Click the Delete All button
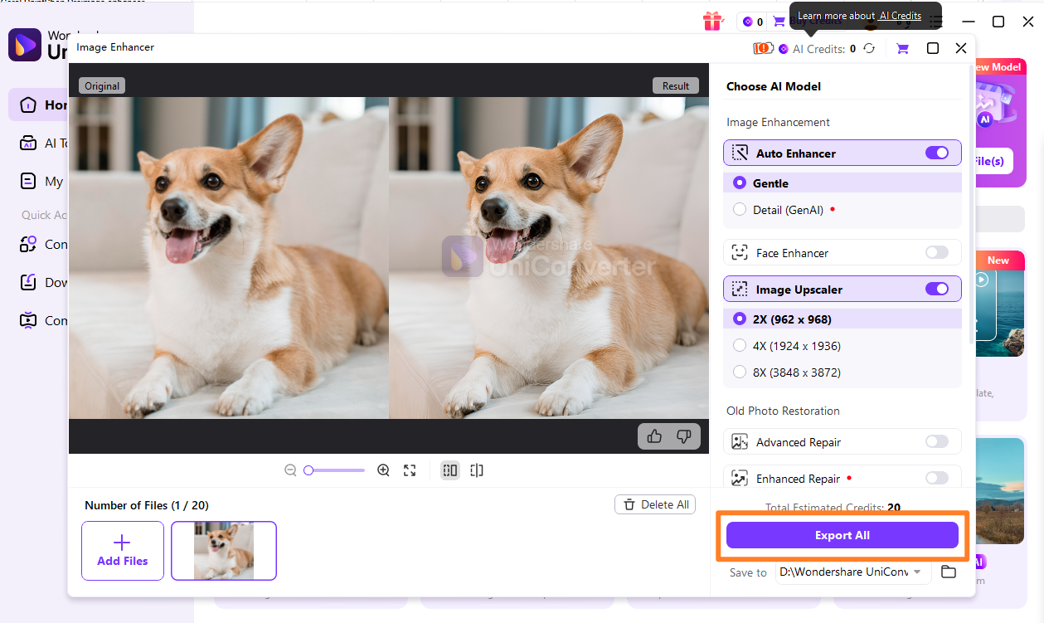 click(x=655, y=504)
